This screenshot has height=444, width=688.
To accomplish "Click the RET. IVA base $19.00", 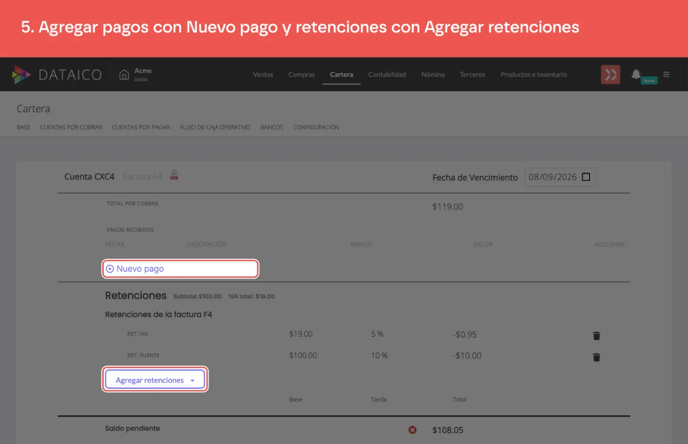I will (x=301, y=334).
